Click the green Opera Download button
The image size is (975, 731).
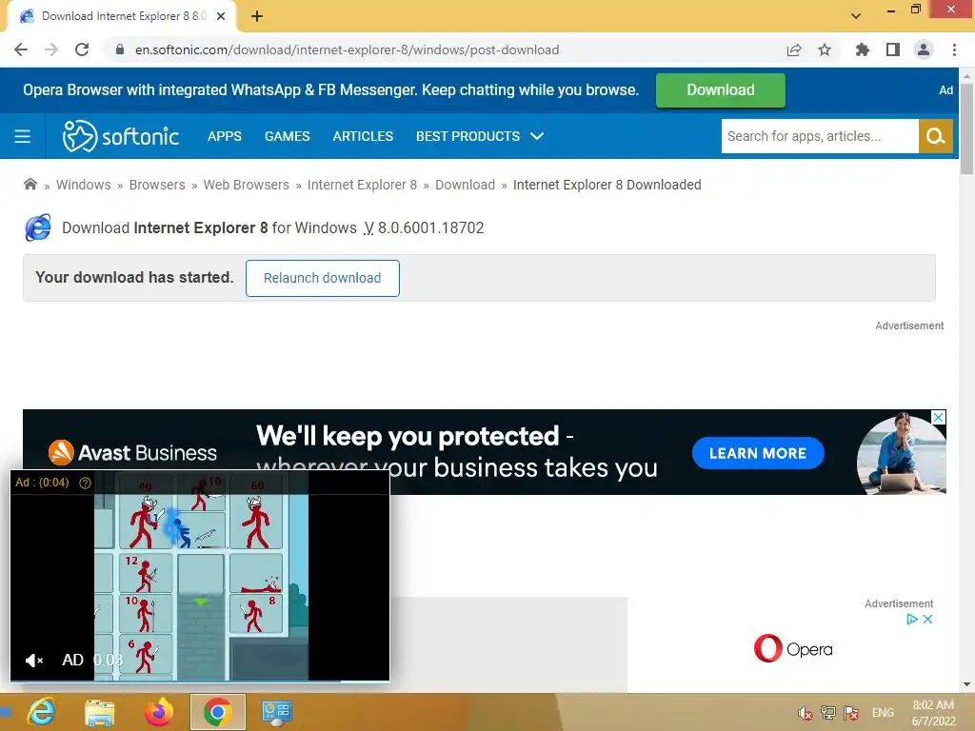720,90
